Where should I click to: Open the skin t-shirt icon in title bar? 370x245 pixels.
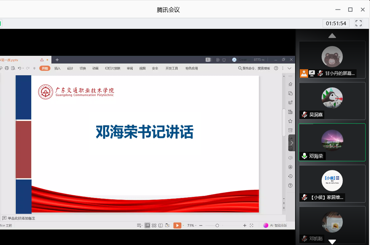coord(224,60)
